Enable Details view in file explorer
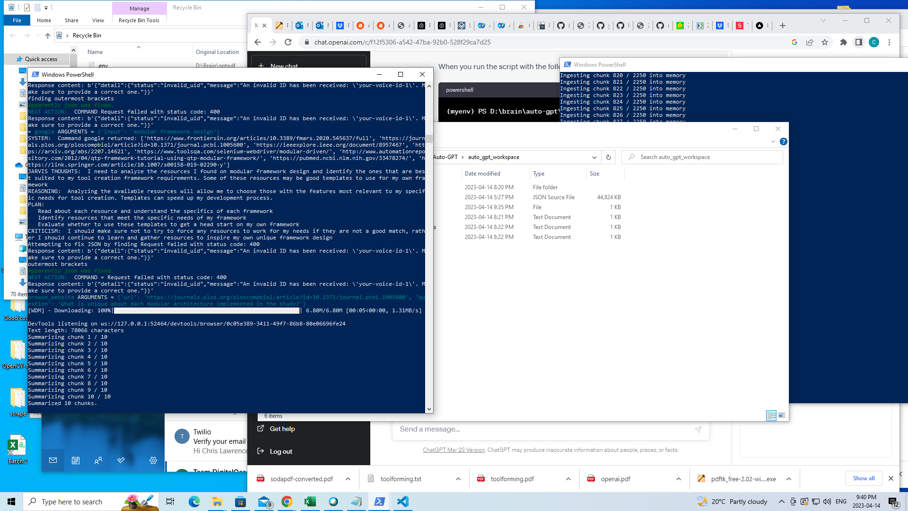 771,416
